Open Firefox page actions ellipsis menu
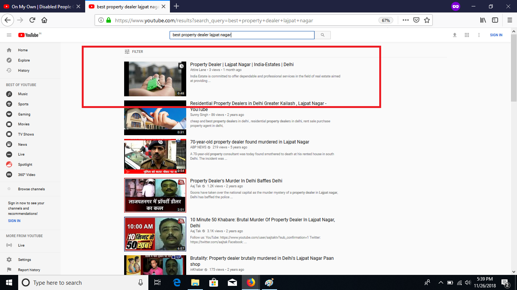 click(x=405, y=20)
